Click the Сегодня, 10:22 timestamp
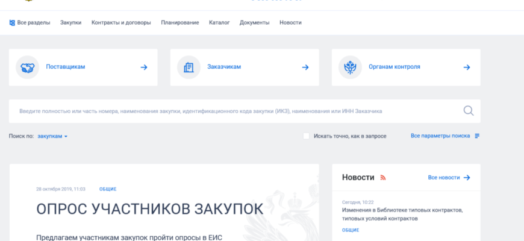The width and height of the screenshot is (524, 241). [x=358, y=202]
